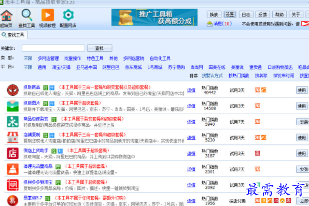Open the 帮助 button

279,14
